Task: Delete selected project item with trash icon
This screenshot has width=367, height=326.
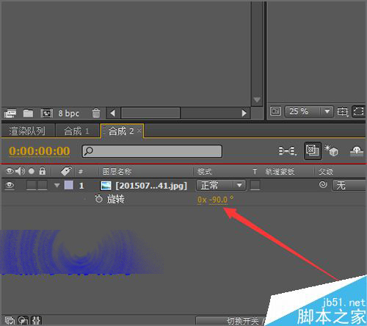Action: 96,113
